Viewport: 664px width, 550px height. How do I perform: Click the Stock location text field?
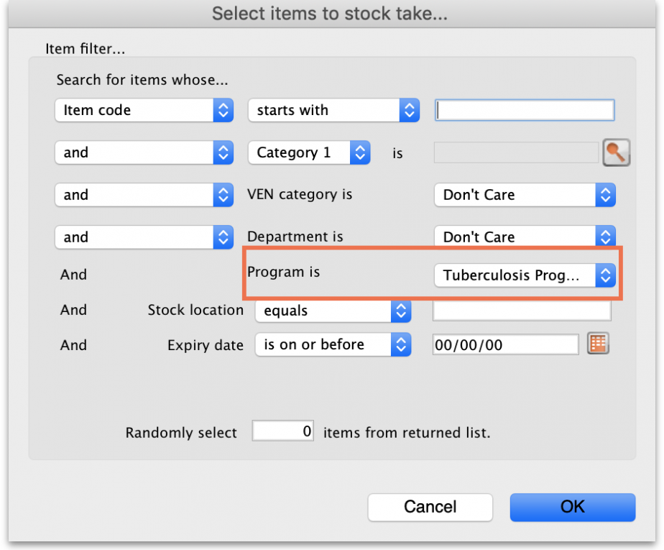point(522,311)
